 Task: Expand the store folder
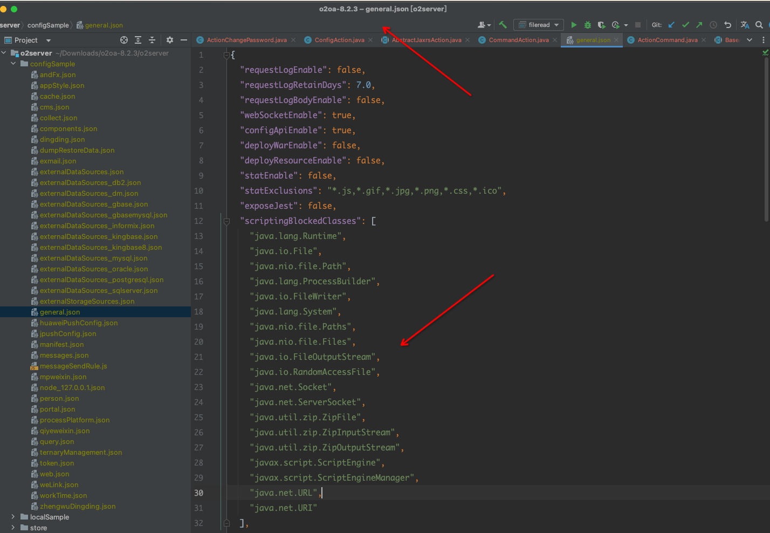[13, 528]
